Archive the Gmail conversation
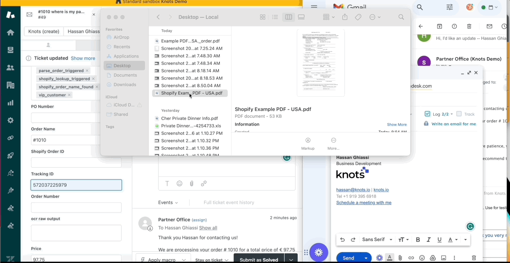Screen dimensions: 510x263 [439, 26]
